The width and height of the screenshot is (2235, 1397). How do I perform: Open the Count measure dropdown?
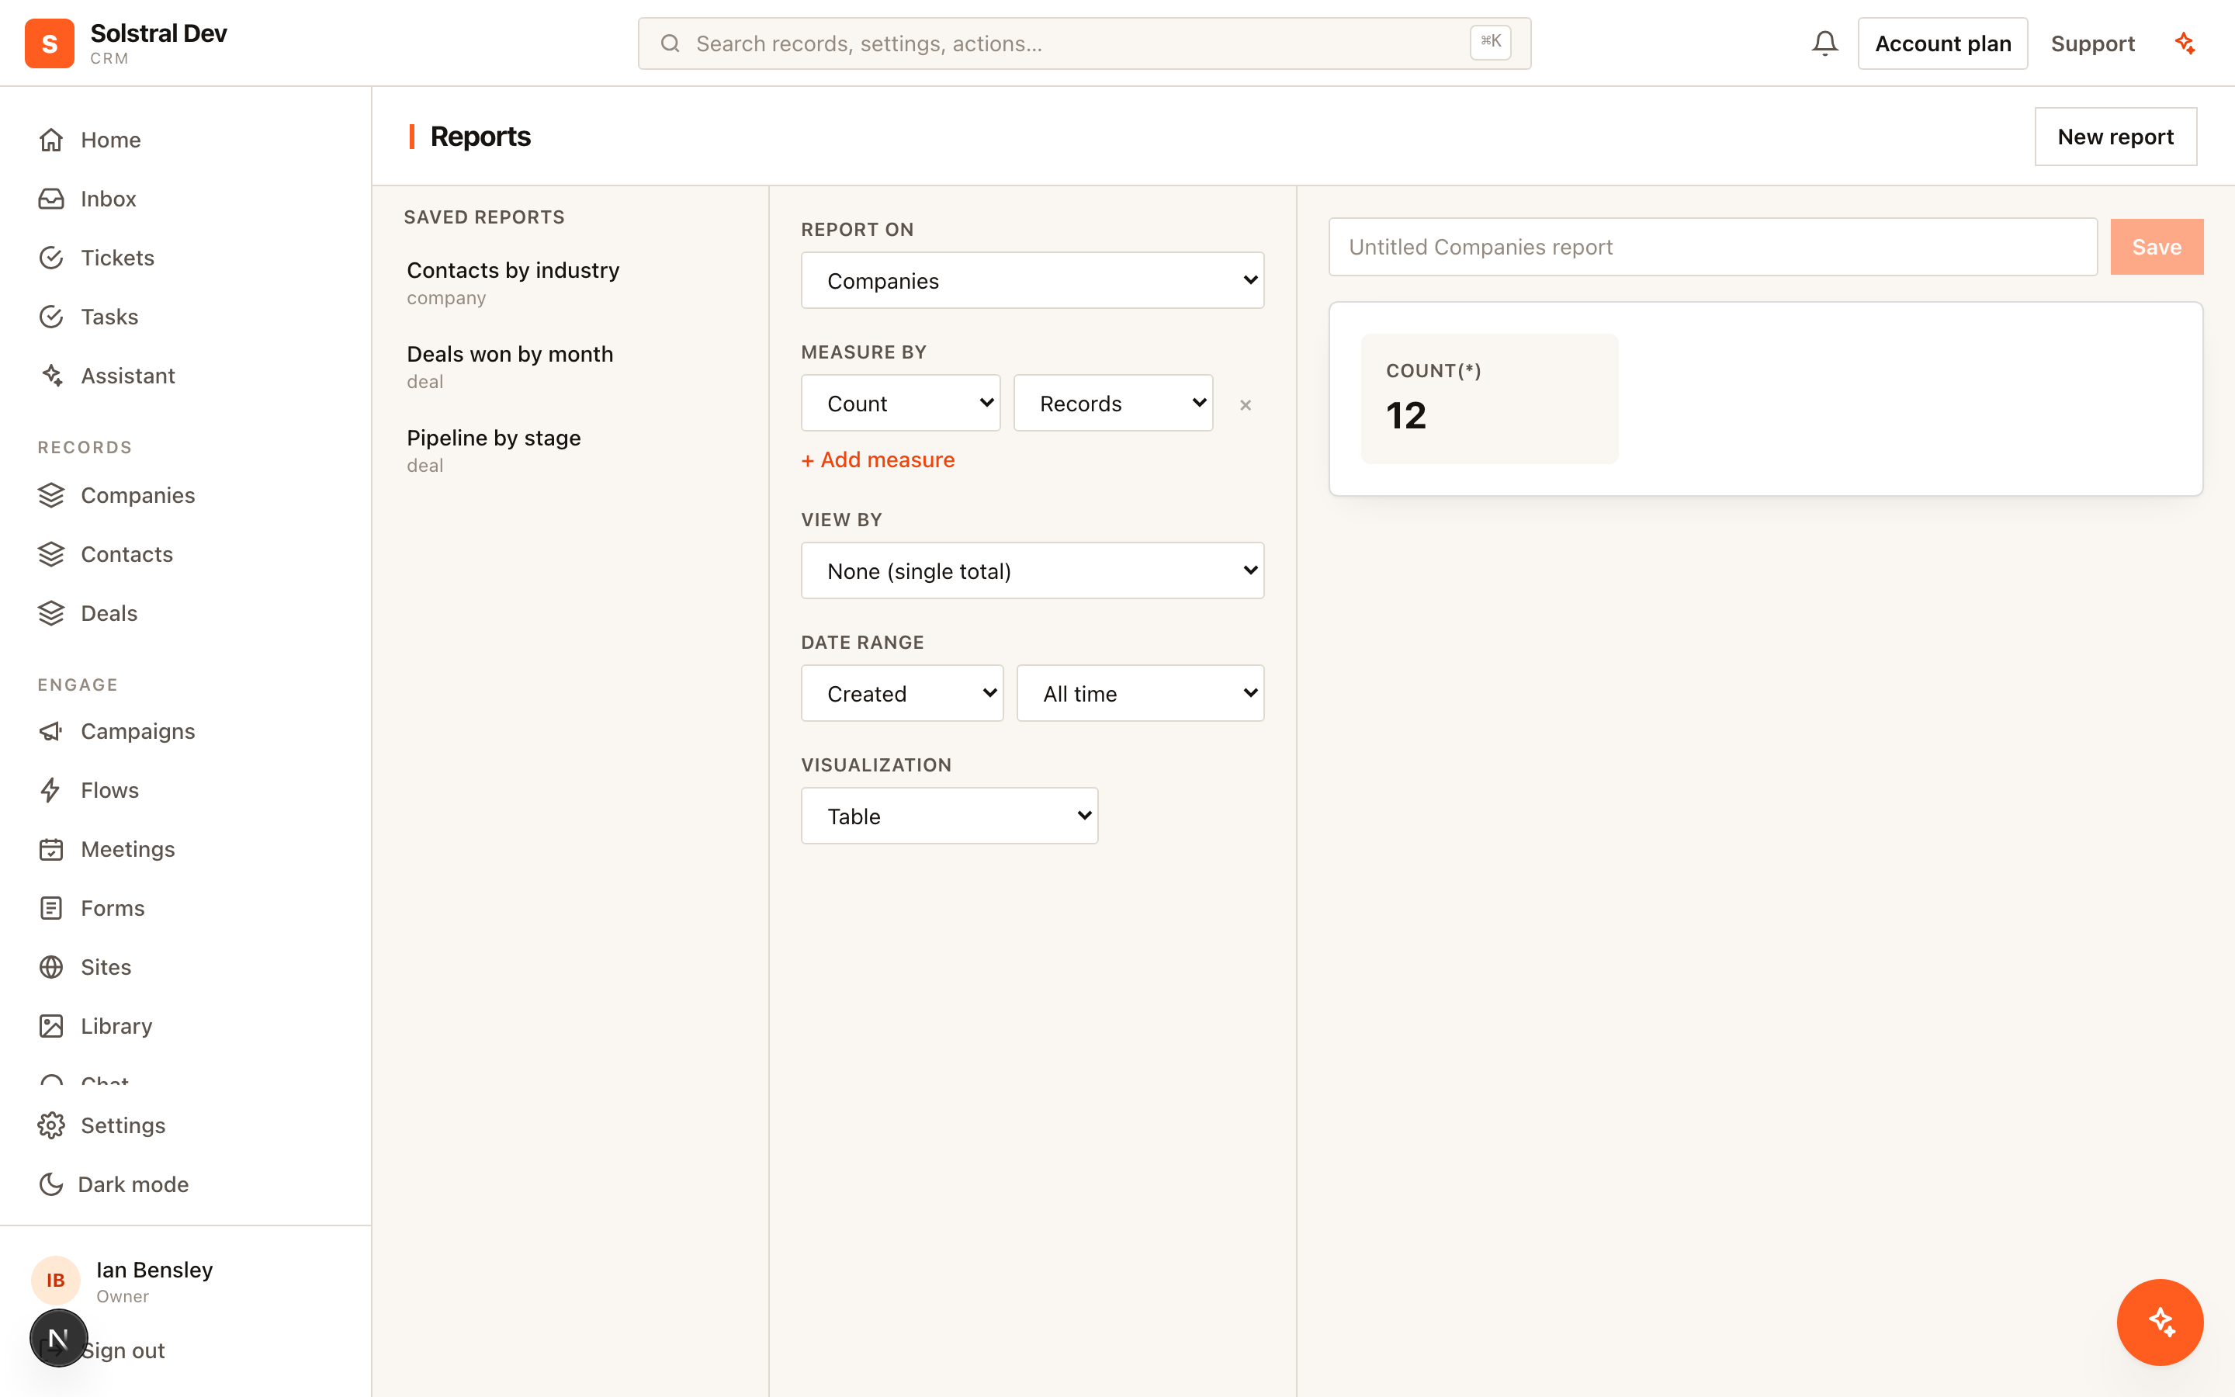(900, 403)
